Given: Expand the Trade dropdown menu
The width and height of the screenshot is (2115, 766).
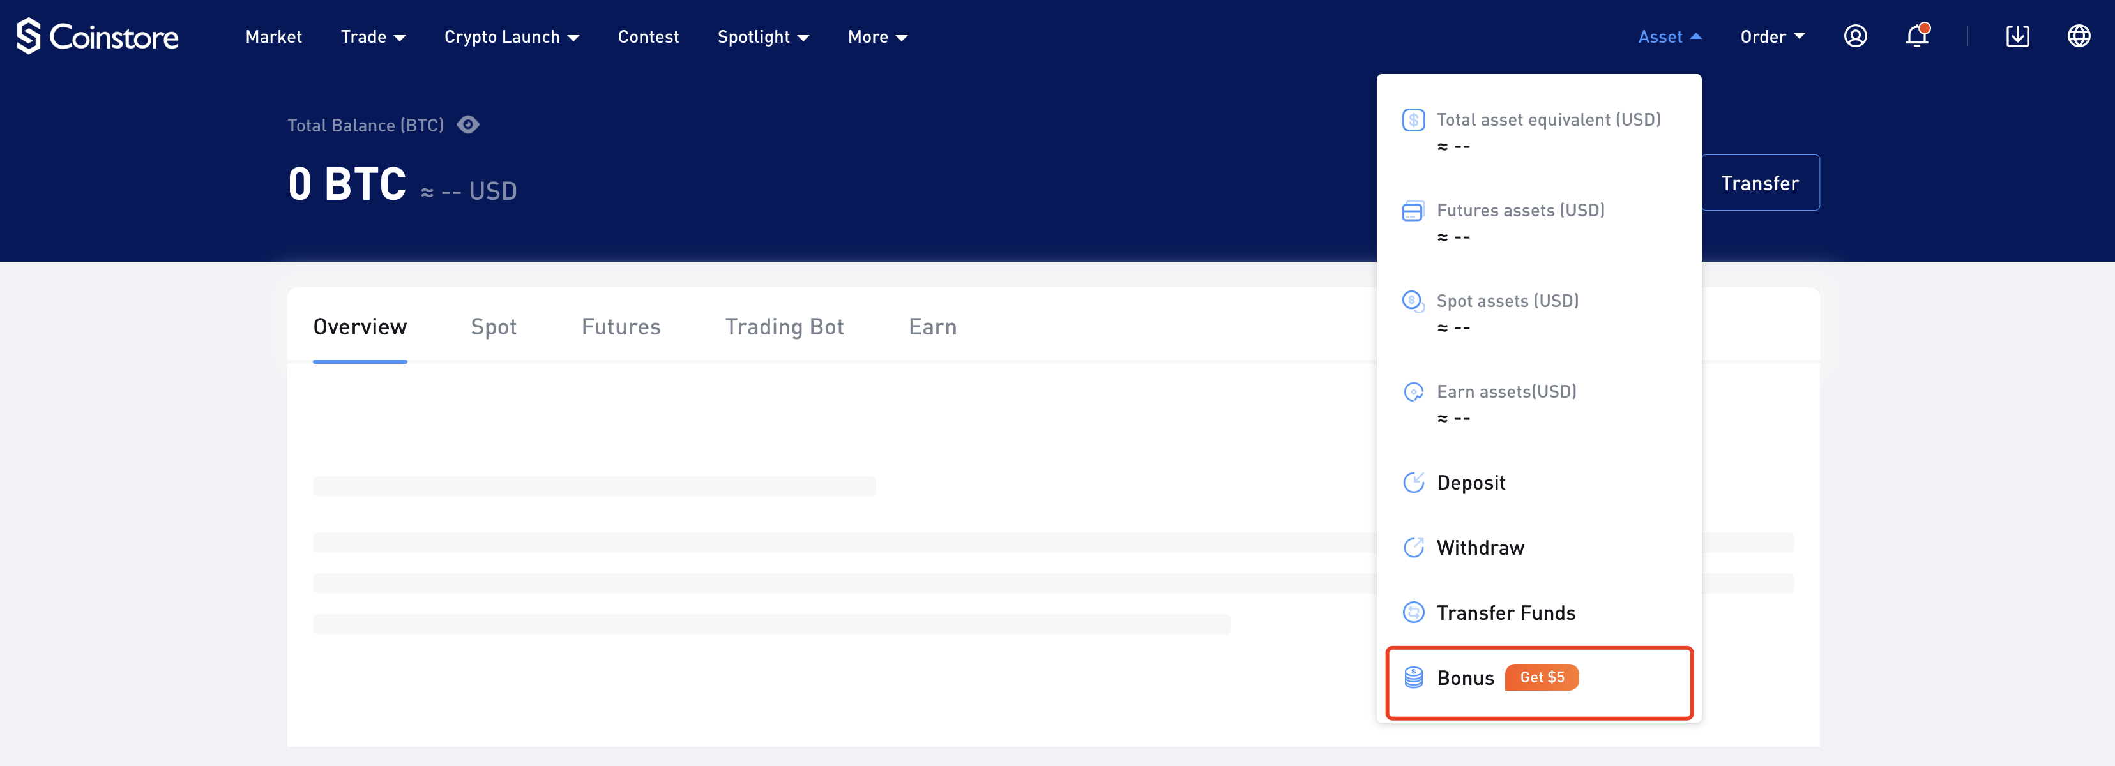Looking at the screenshot, I should coord(373,37).
